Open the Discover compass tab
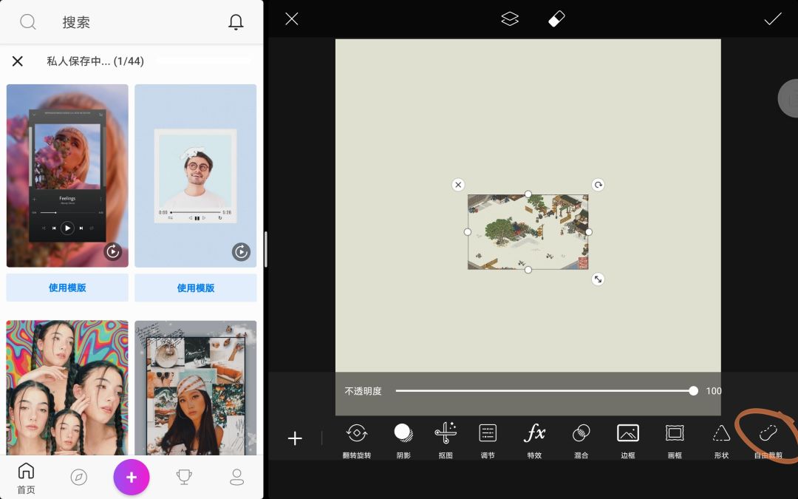Image resolution: width=798 pixels, height=499 pixels. click(x=78, y=478)
